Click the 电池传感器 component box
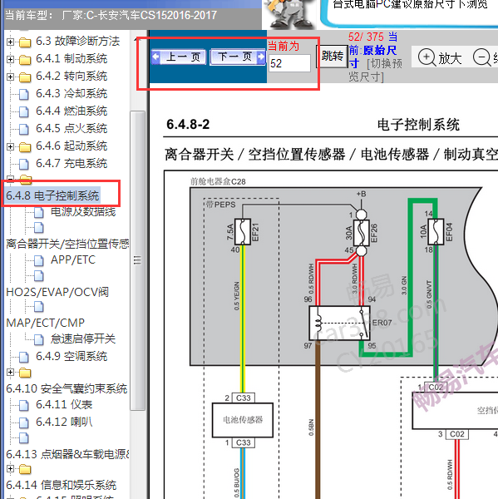 (x=243, y=420)
